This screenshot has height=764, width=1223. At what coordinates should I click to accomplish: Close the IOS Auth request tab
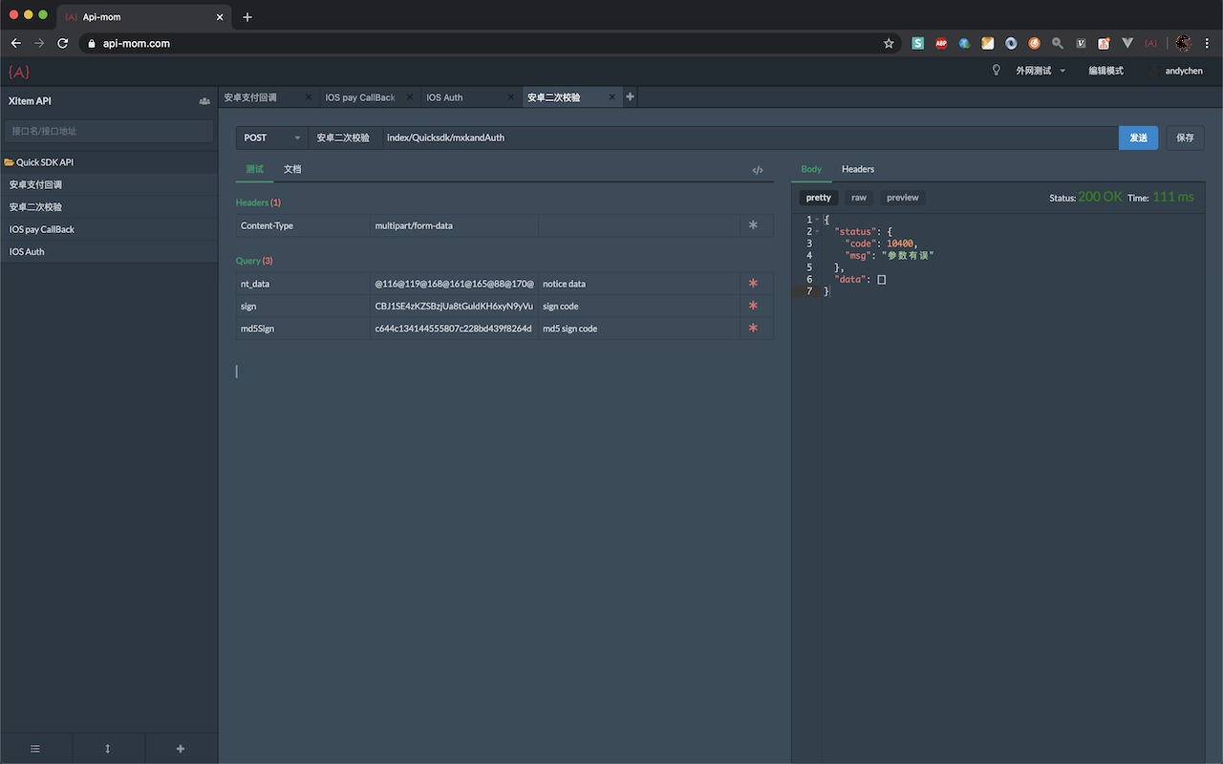tap(511, 96)
